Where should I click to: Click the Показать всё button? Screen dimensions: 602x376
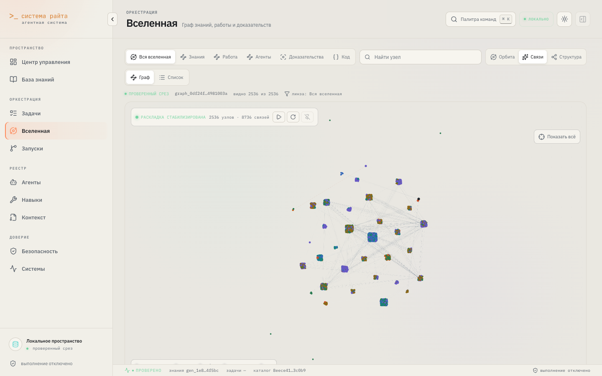coord(557,137)
